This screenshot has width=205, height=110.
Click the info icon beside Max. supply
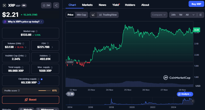52,67
